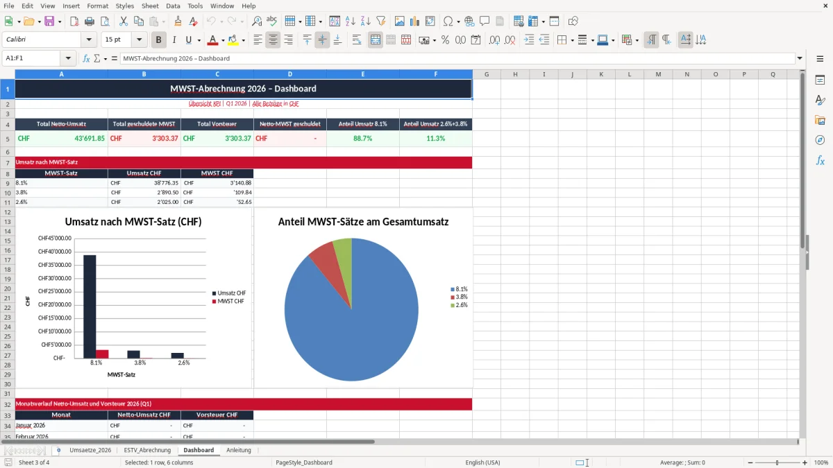
Task: Toggle left-to-right text direction
Action: click(x=651, y=40)
